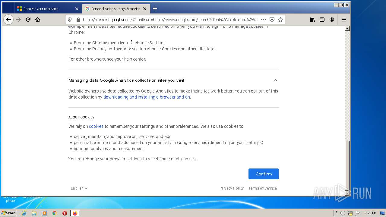Open the page actions three-dot menu
This screenshot has height=217, width=386.
tap(263, 20)
